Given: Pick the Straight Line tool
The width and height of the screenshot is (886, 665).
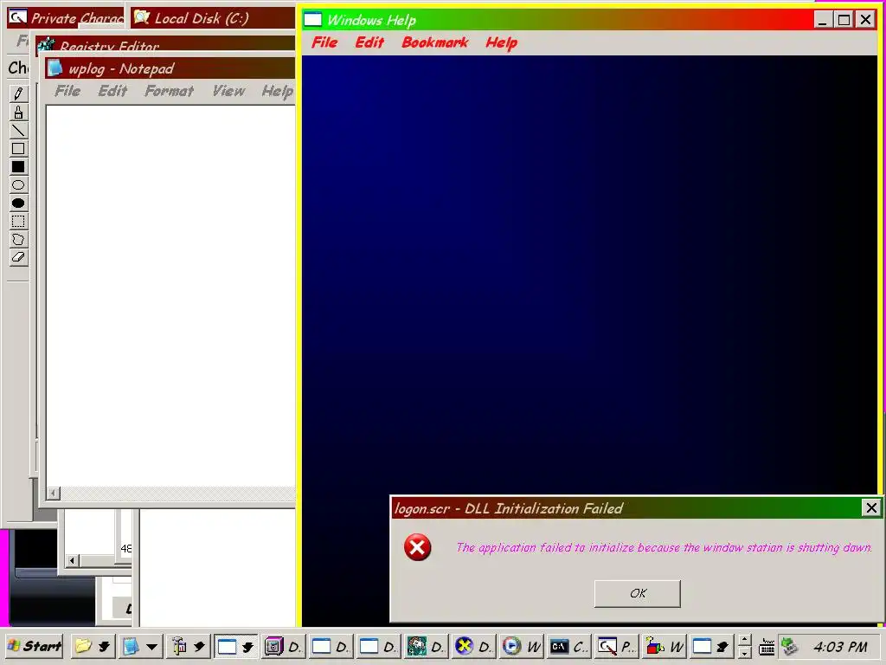Looking at the screenshot, I should 18,131.
